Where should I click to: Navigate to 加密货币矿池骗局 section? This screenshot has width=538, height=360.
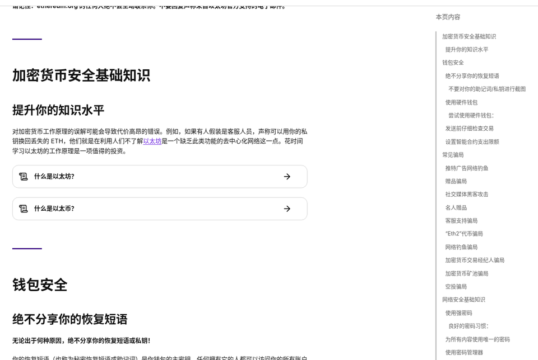467,273
